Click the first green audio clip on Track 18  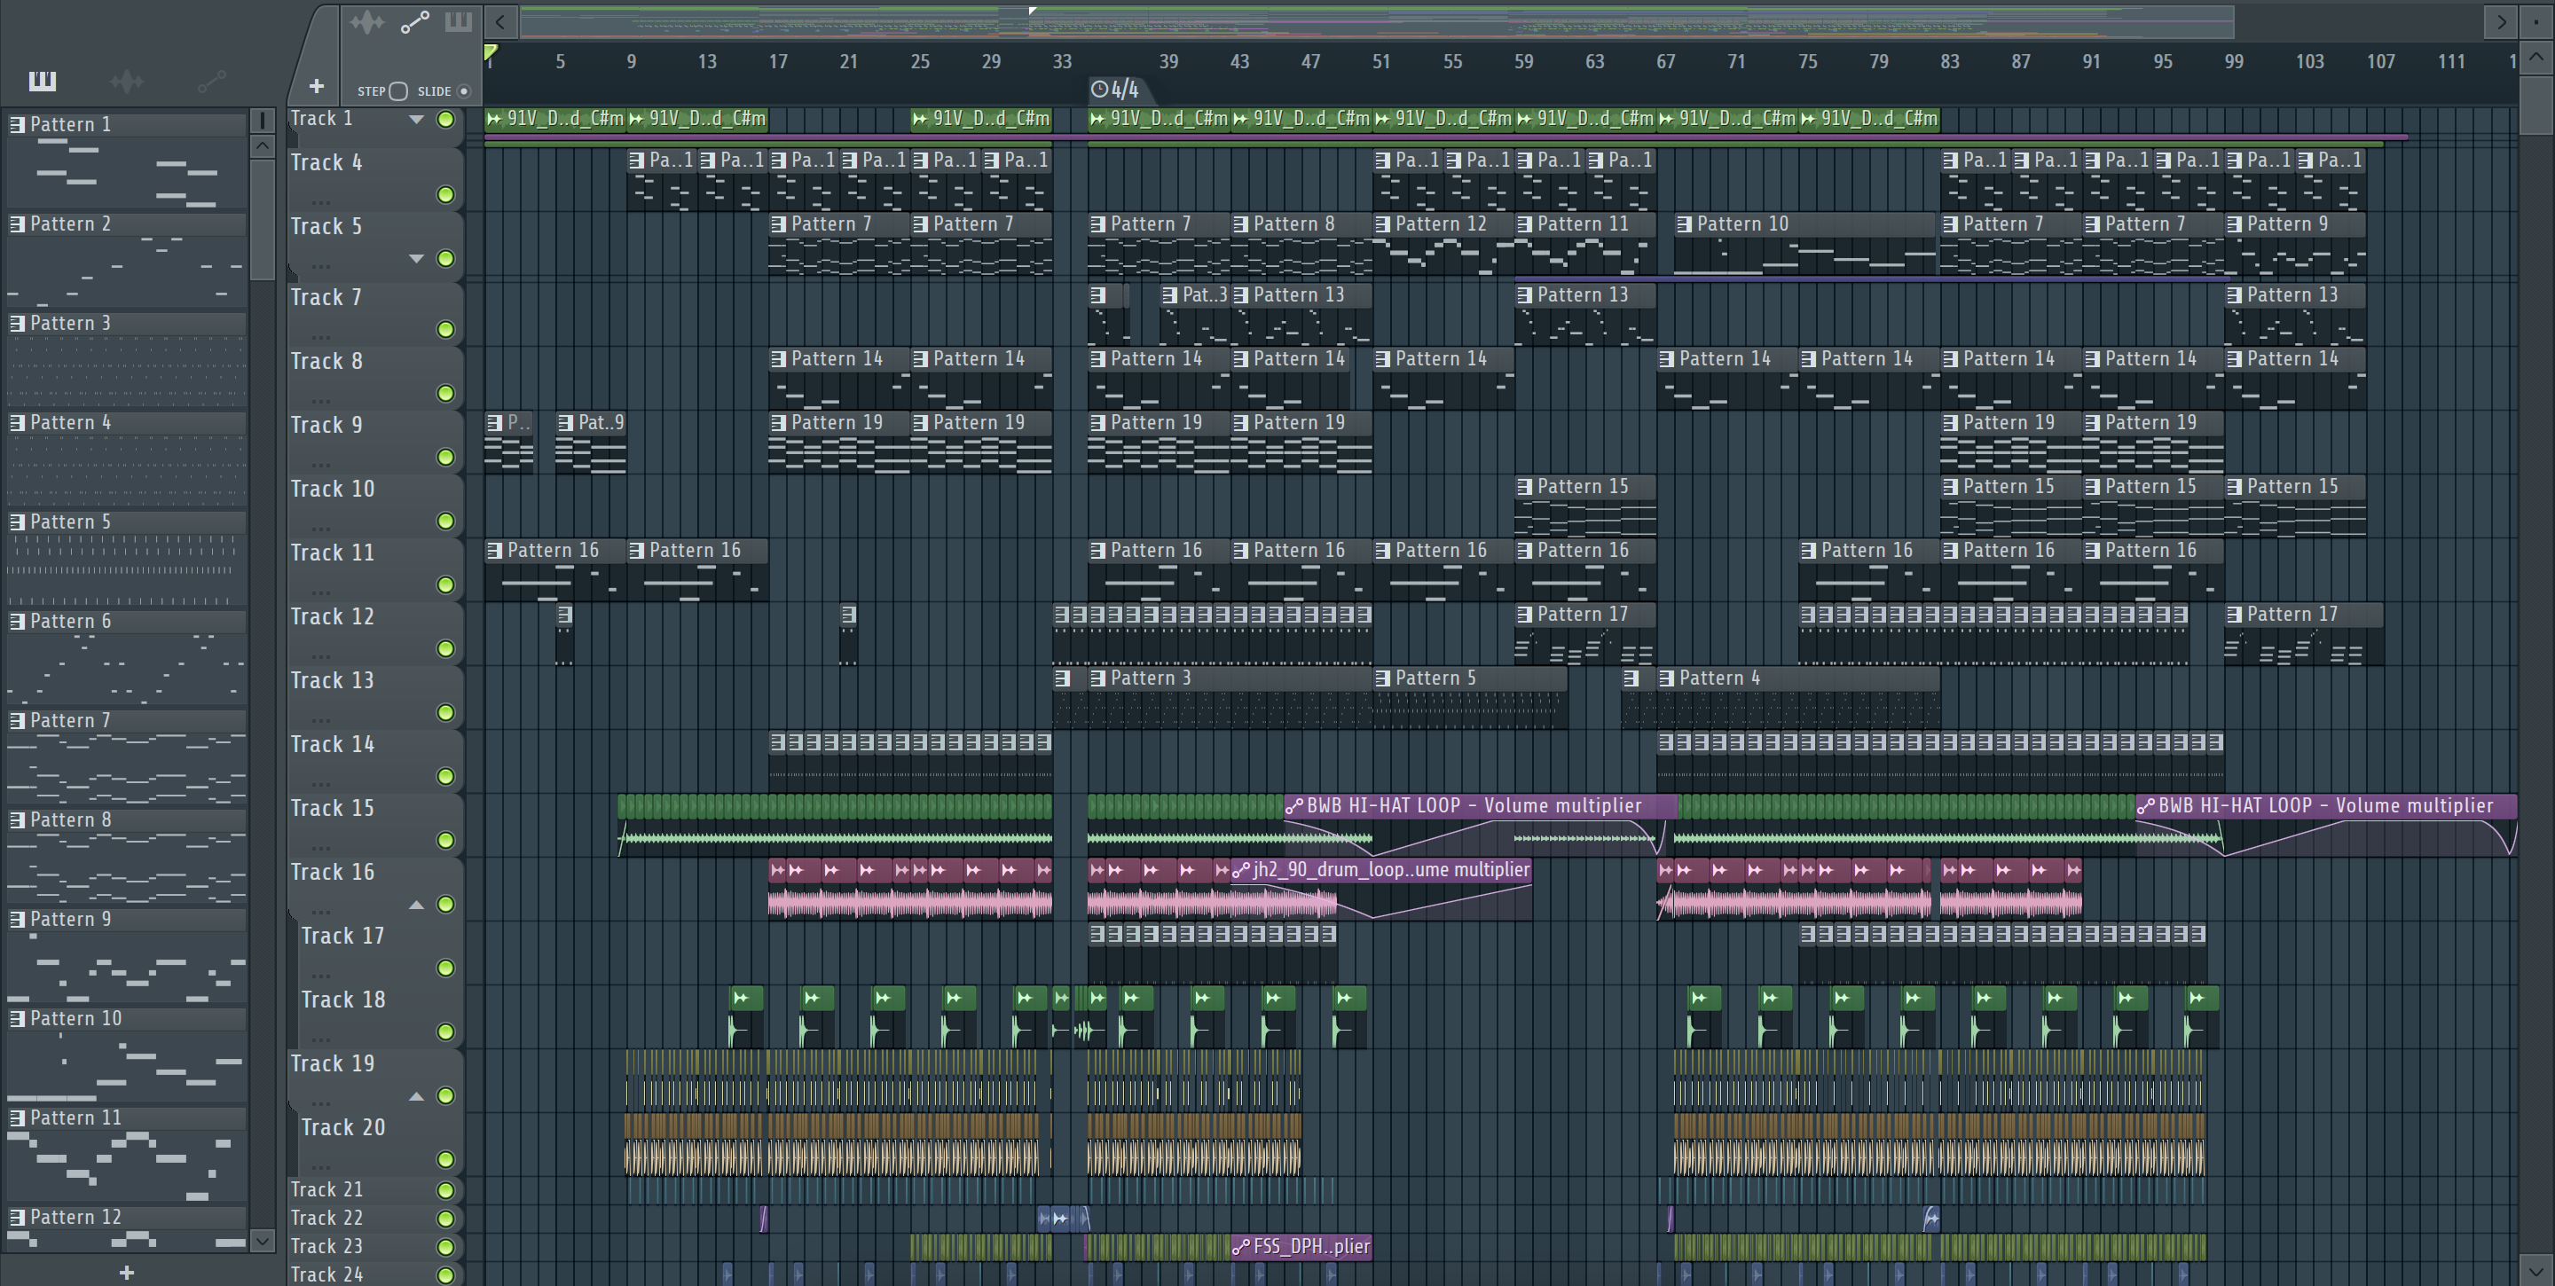pyautogui.click(x=746, y=1016)
